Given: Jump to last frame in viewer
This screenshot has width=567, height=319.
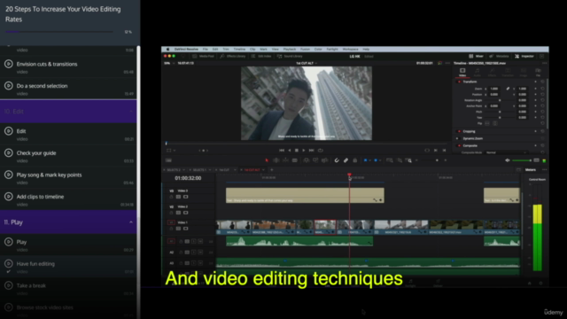Looking at the screenshot, I should coord(311,150).
